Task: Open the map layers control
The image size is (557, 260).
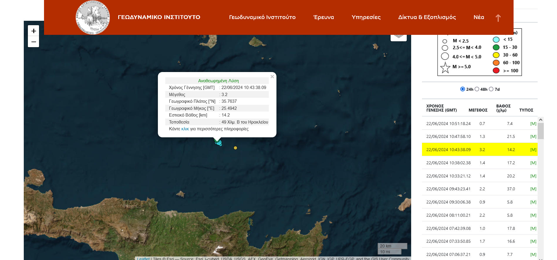Action: pyautogui.click(x=398, y=37)
